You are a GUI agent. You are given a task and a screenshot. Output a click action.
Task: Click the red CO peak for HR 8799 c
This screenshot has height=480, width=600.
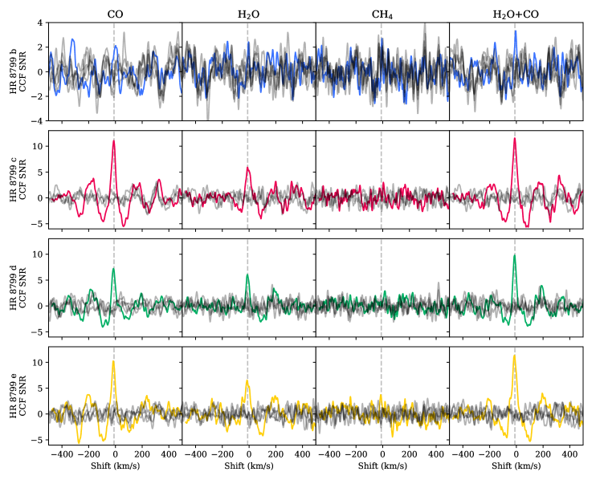pyautogui.click(x=113, y=141)
